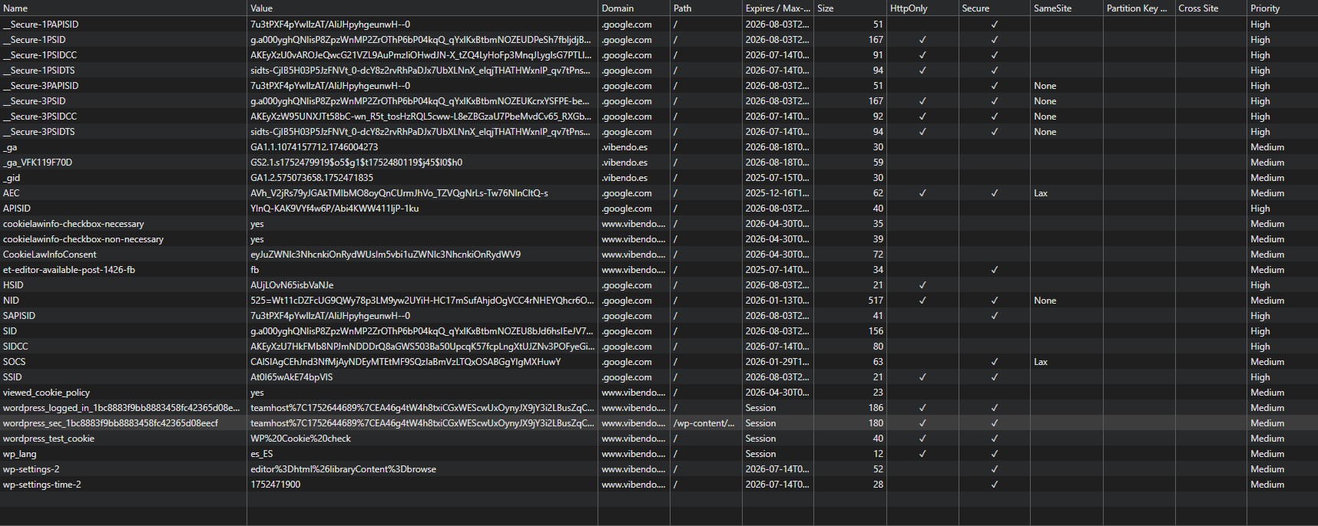Click the AEC cookie name

[12, 193]
